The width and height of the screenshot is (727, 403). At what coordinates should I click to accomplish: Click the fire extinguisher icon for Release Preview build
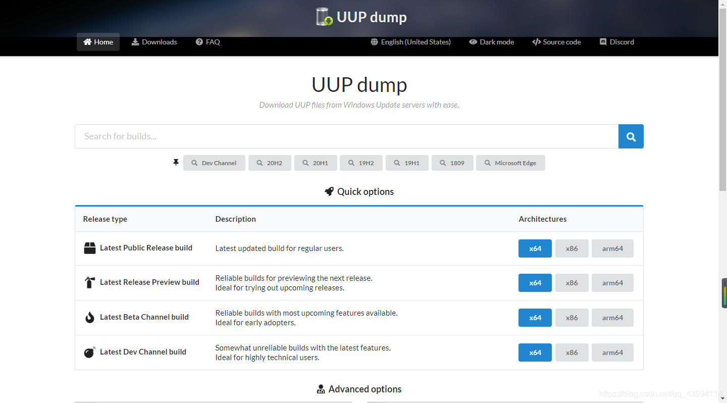pyautogui.click(x=90, y=282)
